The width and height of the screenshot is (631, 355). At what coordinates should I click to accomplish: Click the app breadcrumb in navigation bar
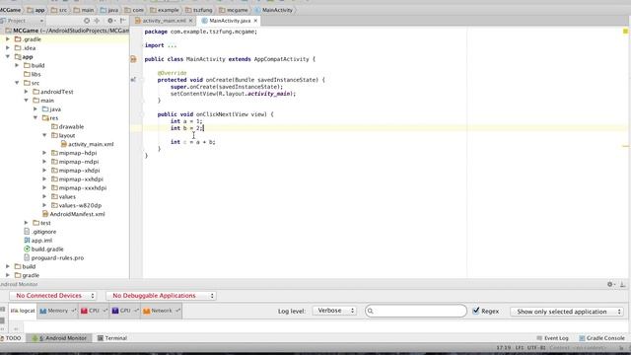coord(36,10)
